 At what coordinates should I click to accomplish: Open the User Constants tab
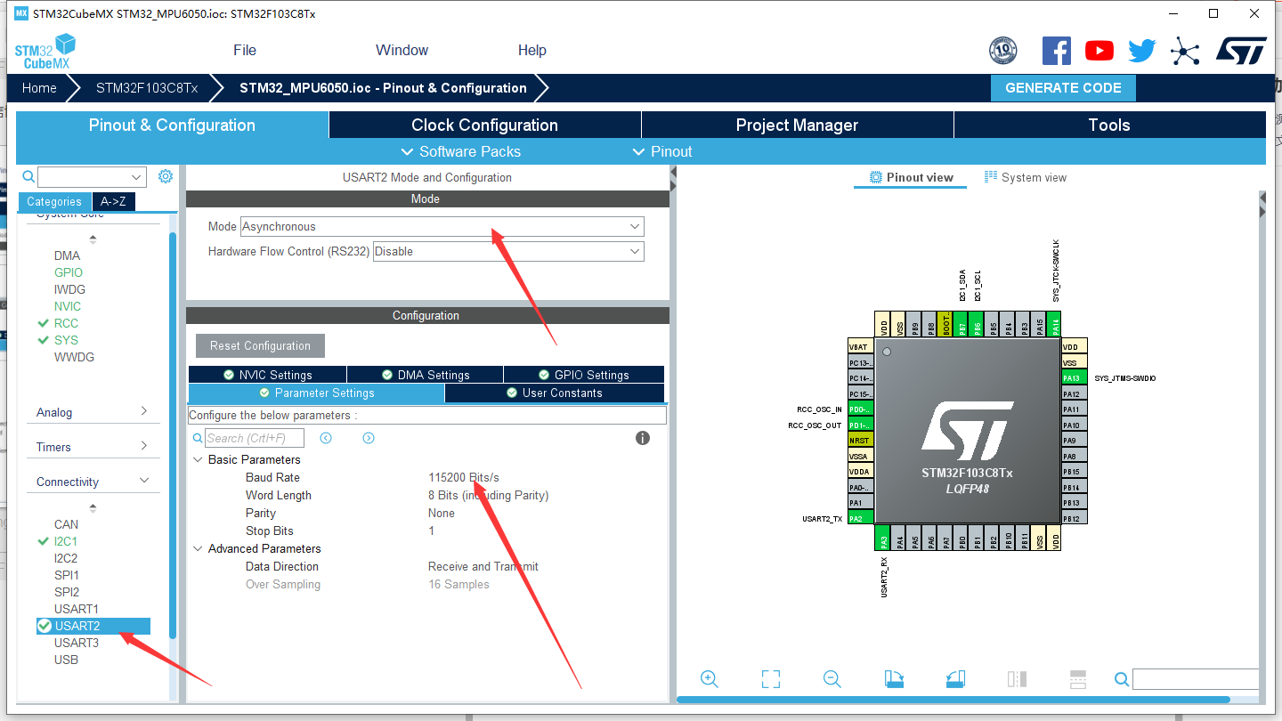click(554, 393)
